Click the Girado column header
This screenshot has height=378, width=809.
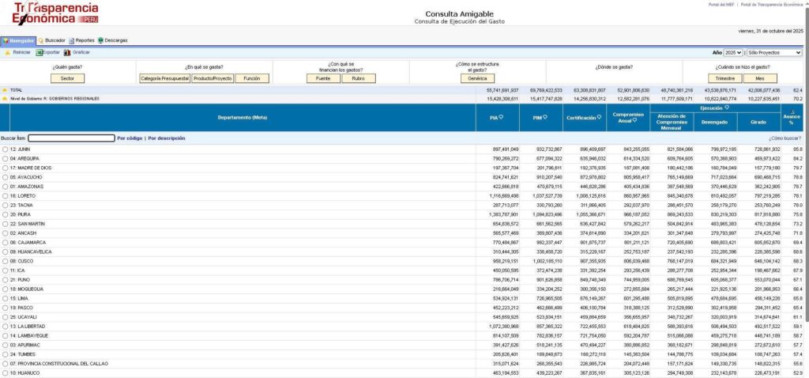(758, 123)
